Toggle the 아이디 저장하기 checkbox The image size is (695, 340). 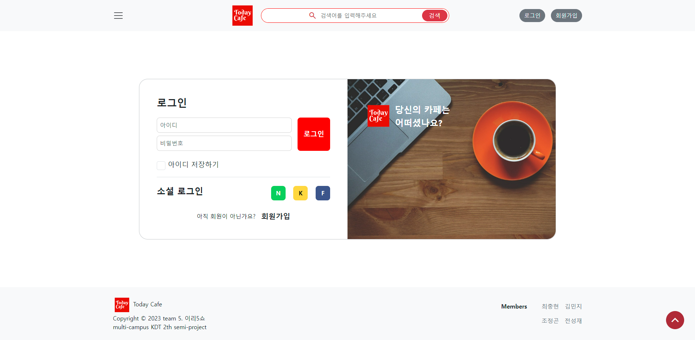pos(161,166)
